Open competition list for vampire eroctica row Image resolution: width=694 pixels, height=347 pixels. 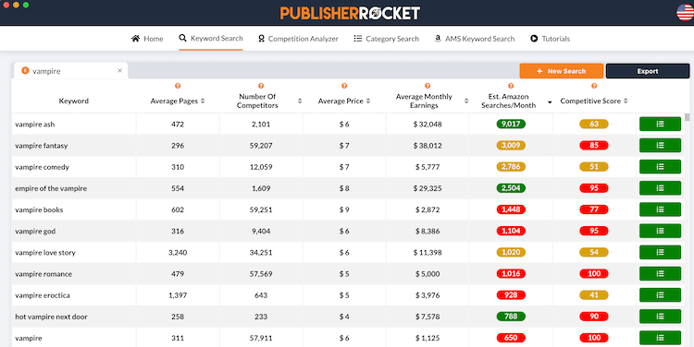[x=660, y=295]
